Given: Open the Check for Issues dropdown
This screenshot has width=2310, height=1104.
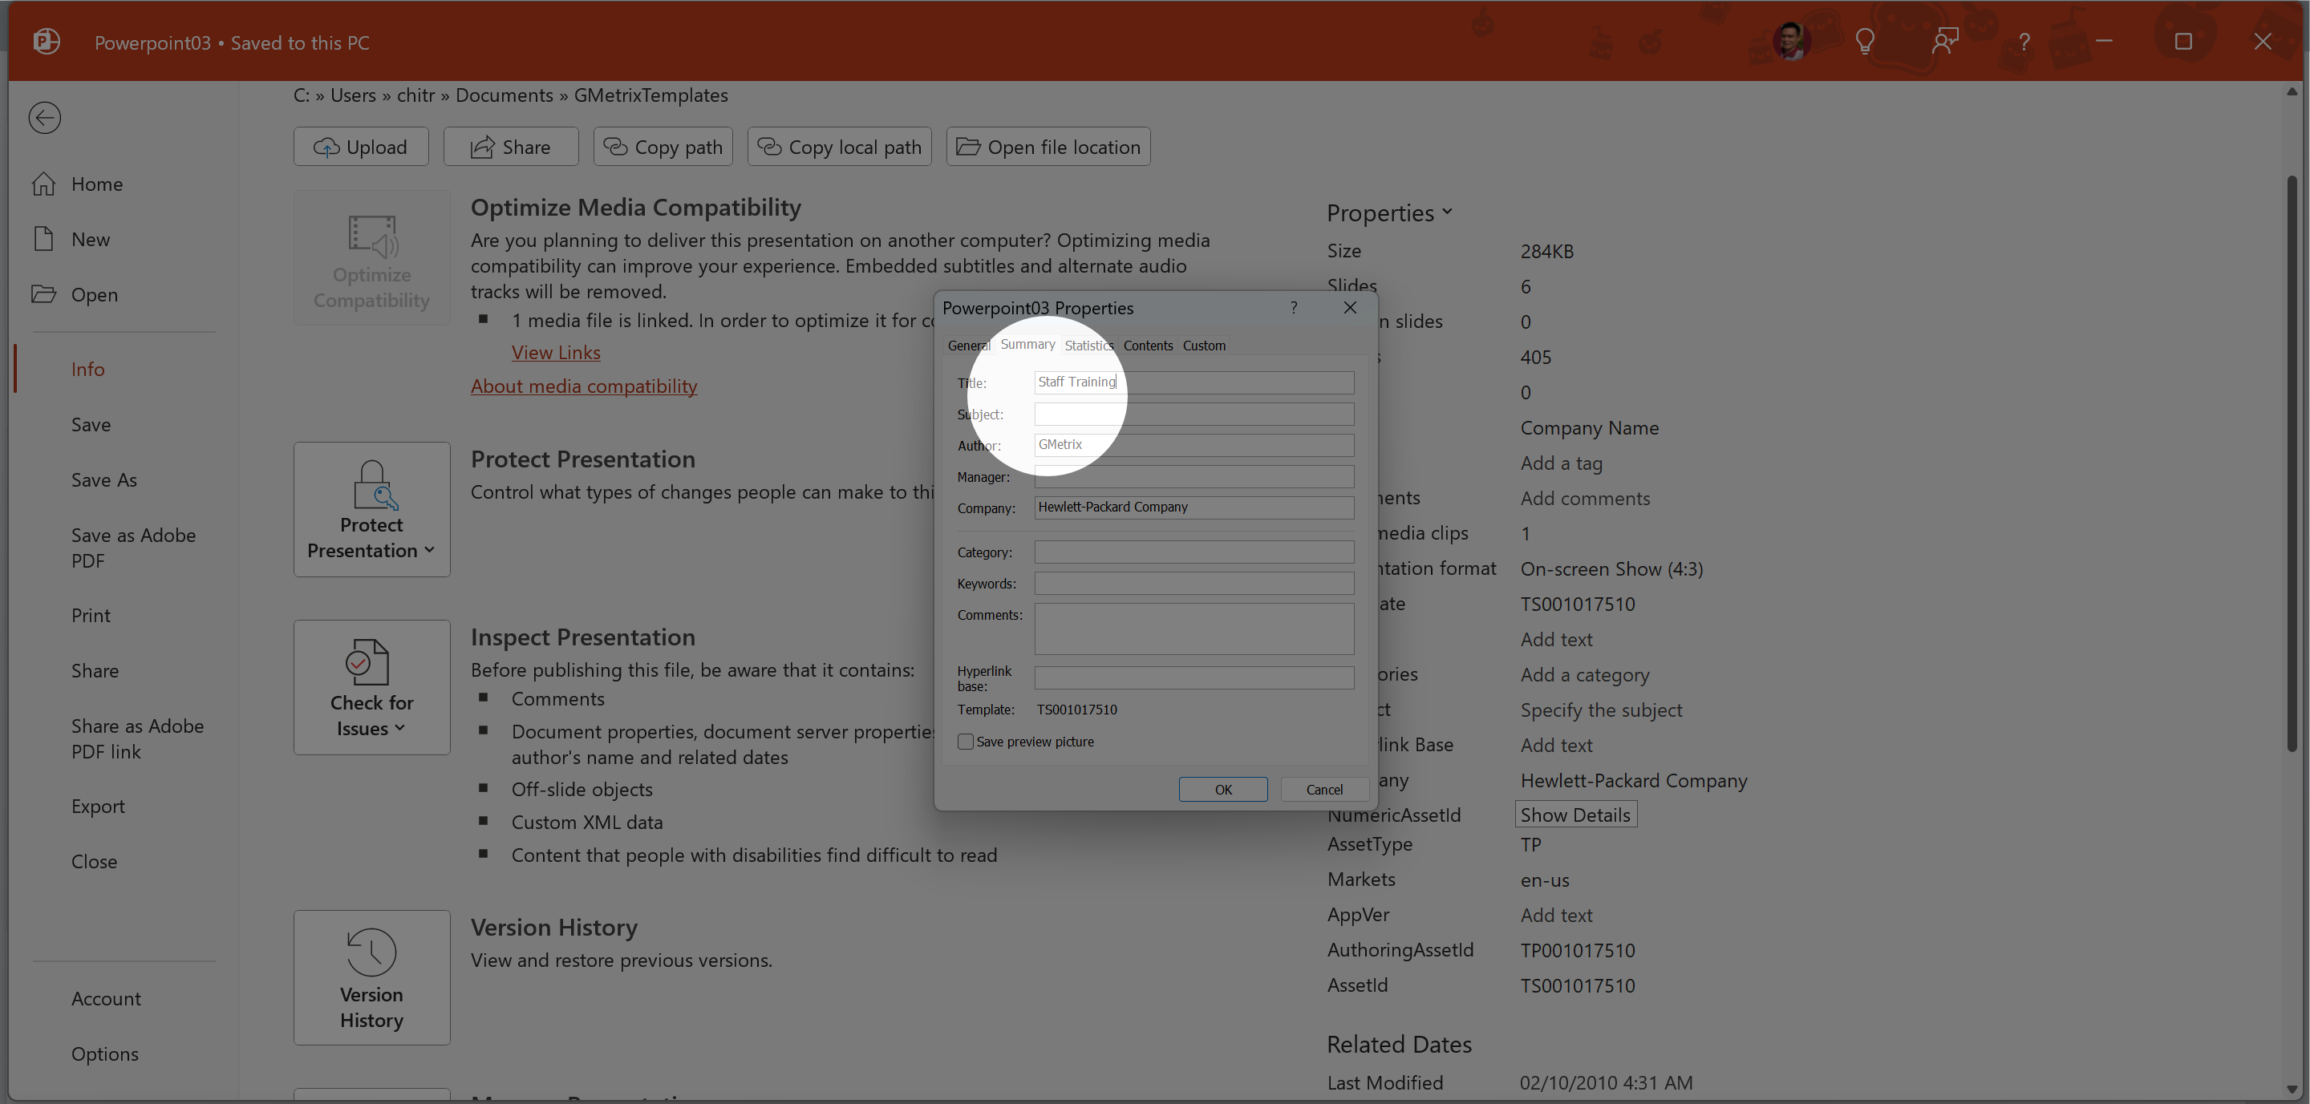Looking at the screenshot, I should click(371, 687).
